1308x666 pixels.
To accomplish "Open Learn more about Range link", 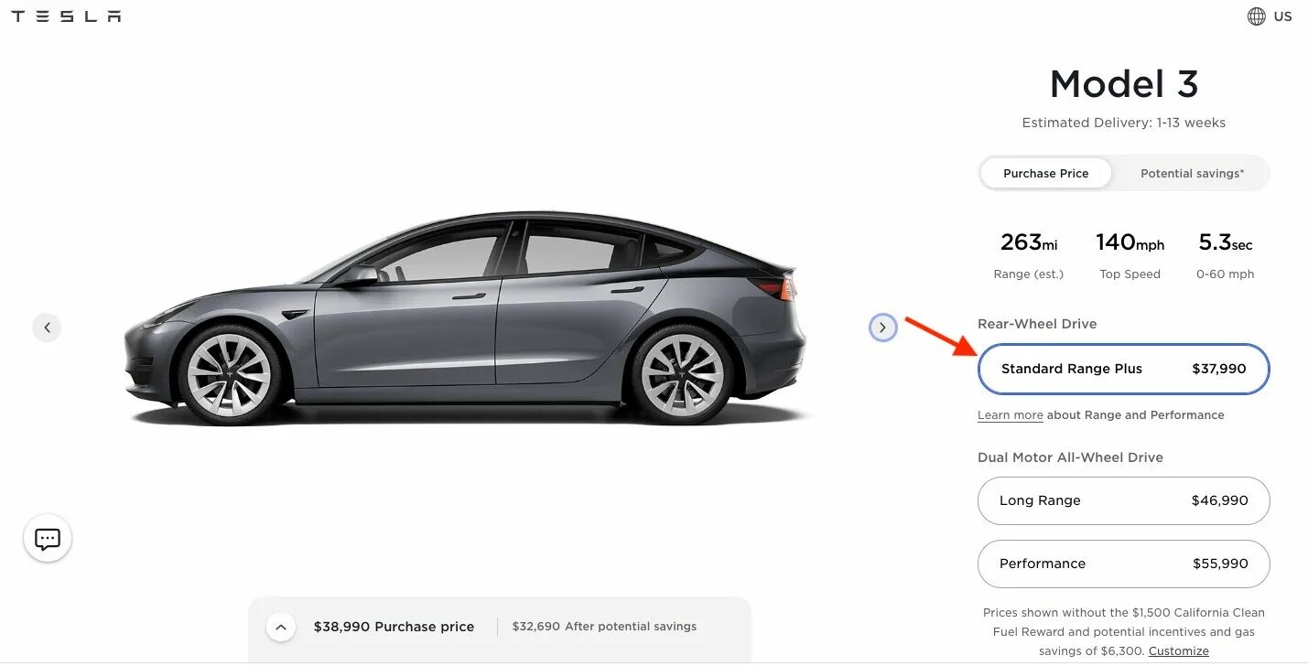I will 1011,415.
